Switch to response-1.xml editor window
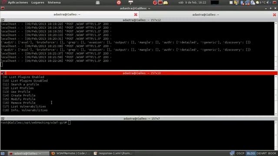 (113, 153)
